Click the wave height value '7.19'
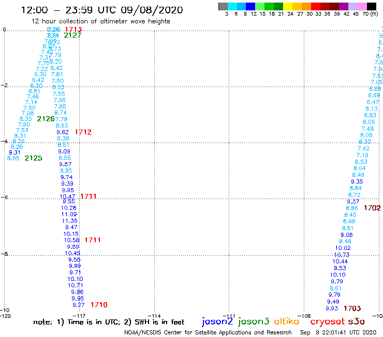This screenshot has width=383, height=337. 362,155
